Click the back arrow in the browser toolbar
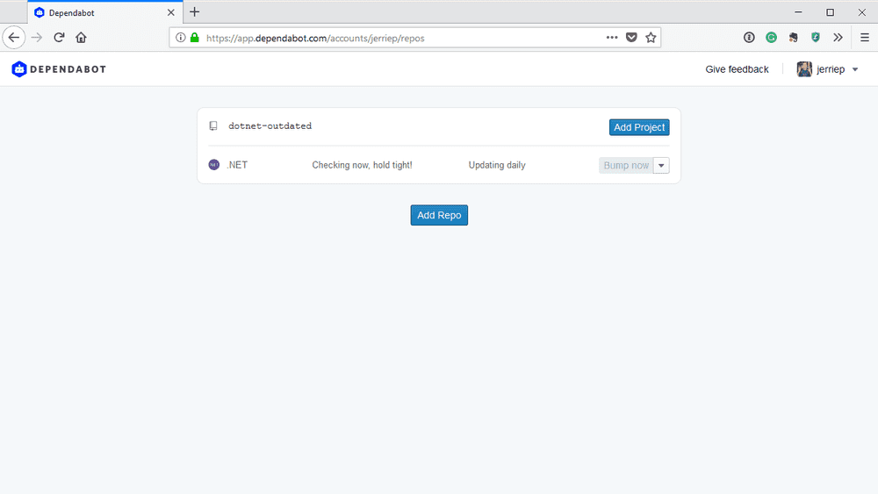The height and width of the screenshot is (494, 878). (14, 38)
